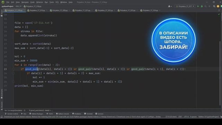This screenshot has height=125, width=222.
Task: Click the EGE_17 folder breadcrumb
Action: tap(18, 6)
